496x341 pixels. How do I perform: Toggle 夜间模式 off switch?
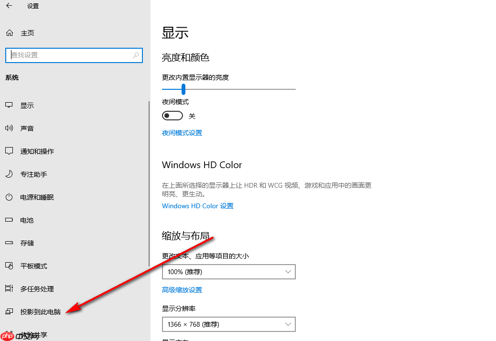coord(172,116)
